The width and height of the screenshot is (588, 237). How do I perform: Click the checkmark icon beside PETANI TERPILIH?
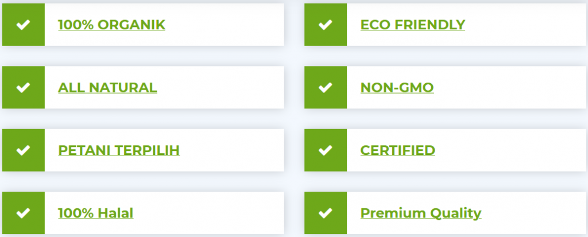23,150
